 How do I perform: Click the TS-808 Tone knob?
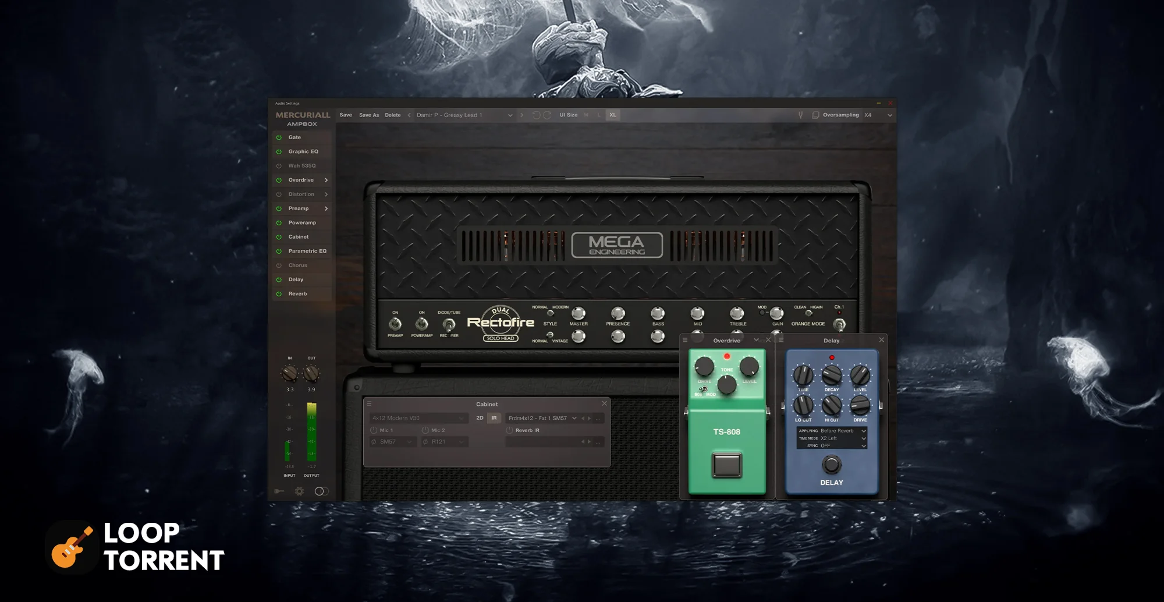point(727,384)
